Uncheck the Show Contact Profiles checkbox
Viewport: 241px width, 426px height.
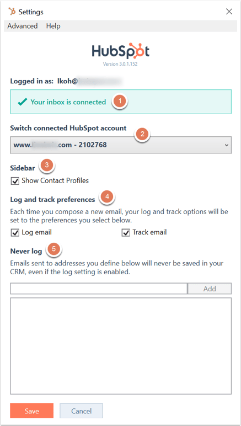(15, 180)
